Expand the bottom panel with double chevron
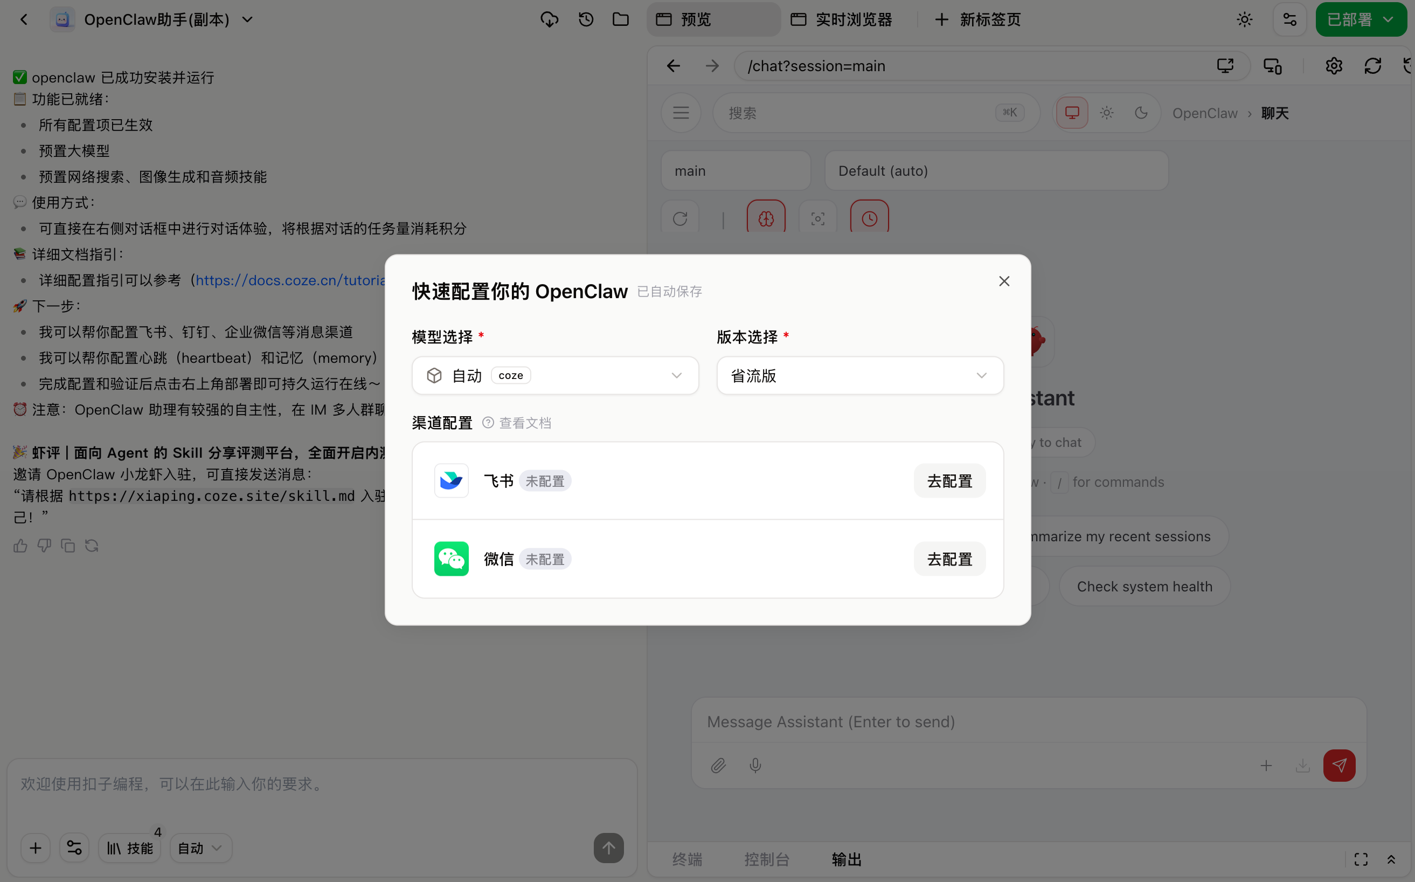Image resolution: width=1415 pixels, height=882 pixels. [1391, 859]
